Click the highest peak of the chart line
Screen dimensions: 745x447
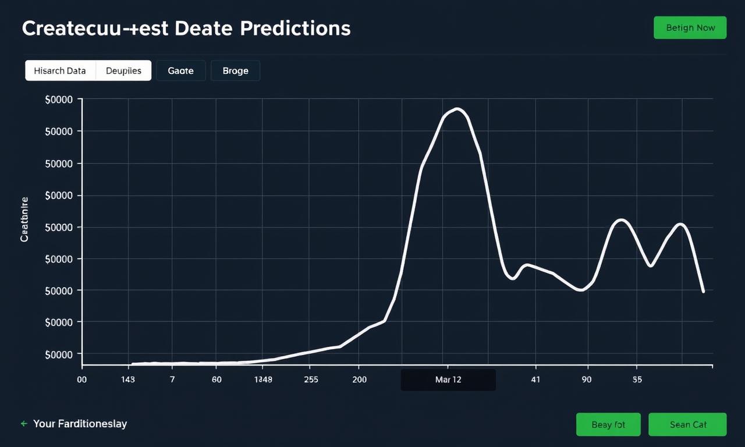pos(457,109)
